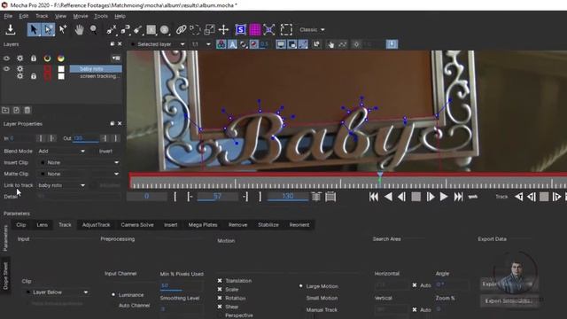
Task: Jump to the first frame
Action: click(x=374, y=197)
